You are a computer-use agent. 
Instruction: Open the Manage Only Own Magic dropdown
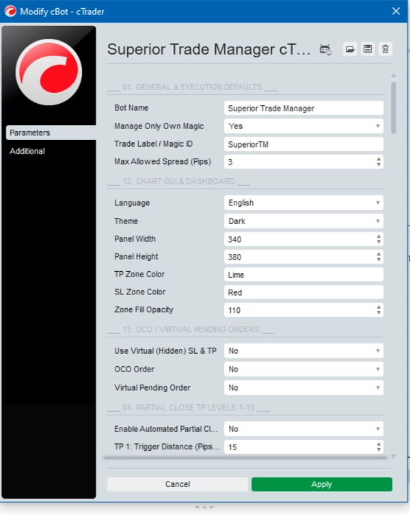[x=303, y=126]
